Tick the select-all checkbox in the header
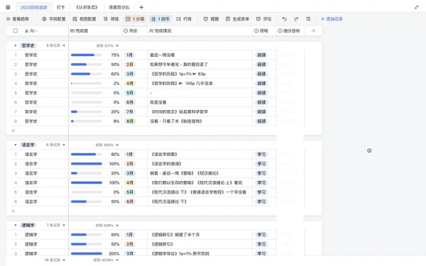This screenshot has width=426, height=266. [x=16, y=31]
